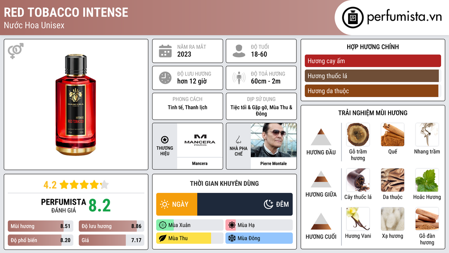Click the perfumista.vn site name
449x253 pixels.
(x=404, y=17)
